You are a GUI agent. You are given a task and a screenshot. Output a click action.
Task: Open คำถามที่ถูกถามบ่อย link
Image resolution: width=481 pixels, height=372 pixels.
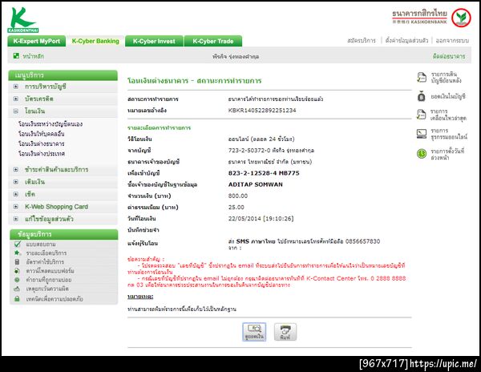click(49, 280)
